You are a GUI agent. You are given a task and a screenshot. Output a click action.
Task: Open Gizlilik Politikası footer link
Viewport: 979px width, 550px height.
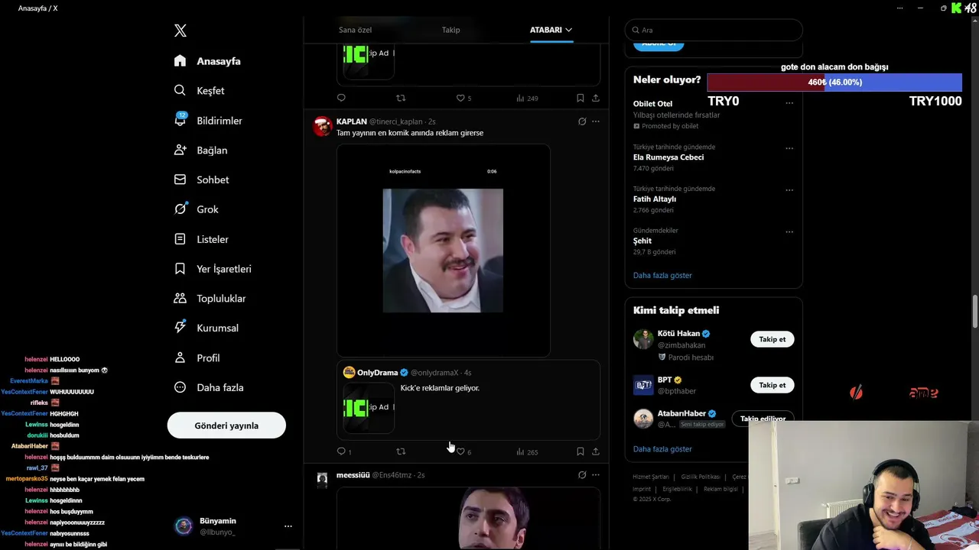tap(700, 477)
